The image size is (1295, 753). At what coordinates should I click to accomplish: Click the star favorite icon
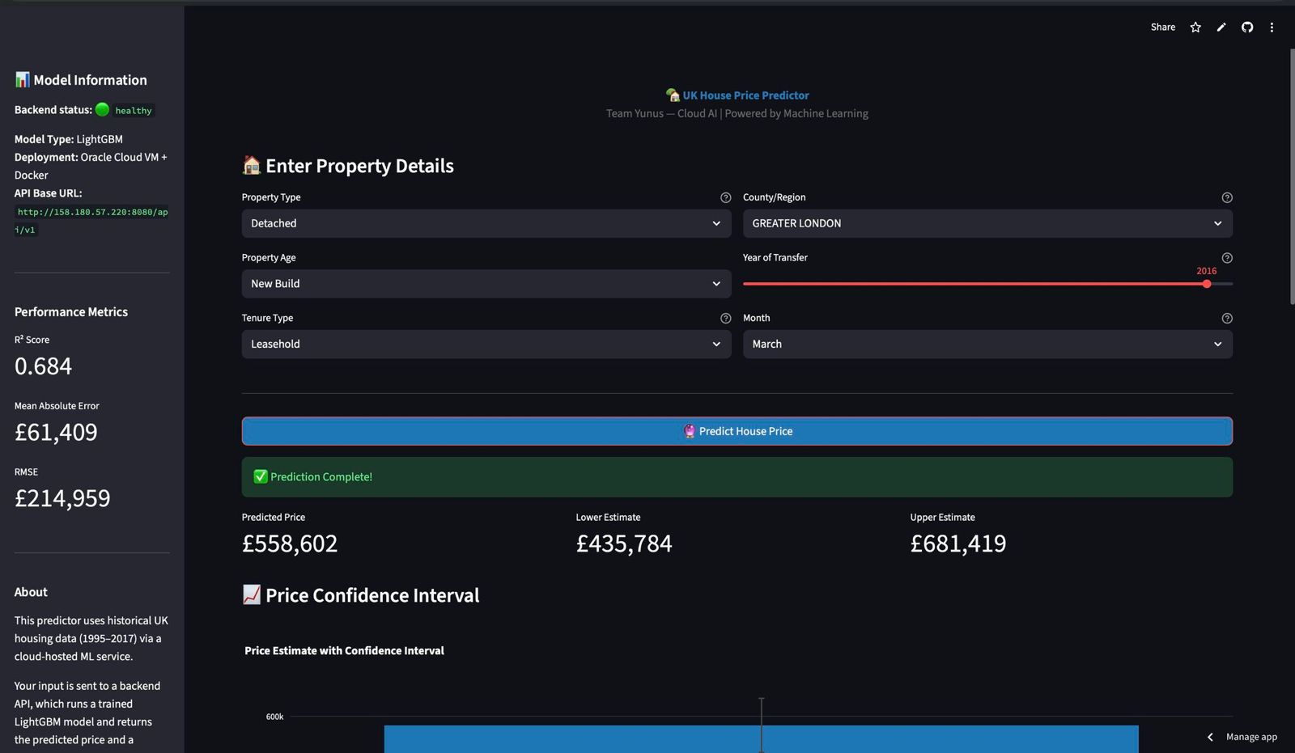coord(1195,27)
